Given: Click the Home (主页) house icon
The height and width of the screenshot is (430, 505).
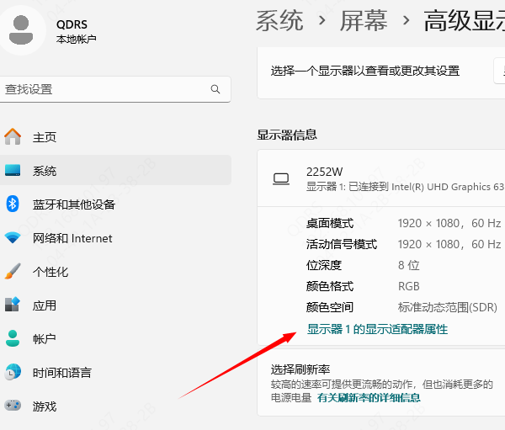Looking at the screenshot, I should 13,137.
